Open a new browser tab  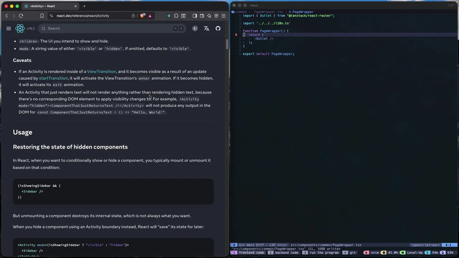tap(84, 6)
